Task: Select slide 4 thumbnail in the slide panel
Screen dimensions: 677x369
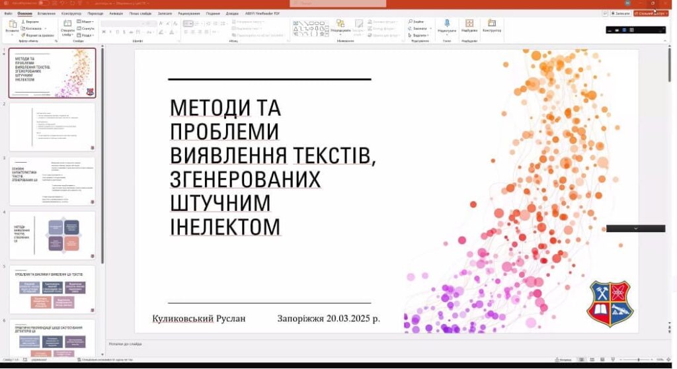Action: click(x=52, y=235)
